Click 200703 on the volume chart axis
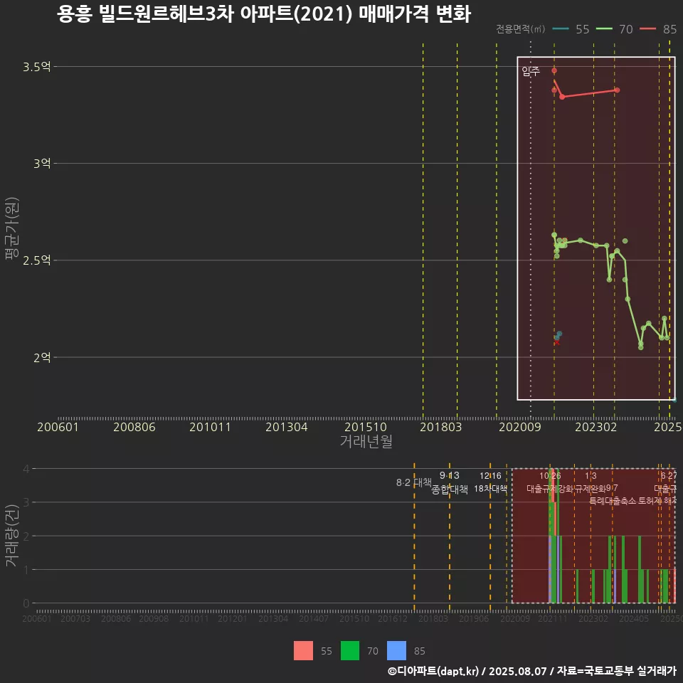 coord(75,618)
